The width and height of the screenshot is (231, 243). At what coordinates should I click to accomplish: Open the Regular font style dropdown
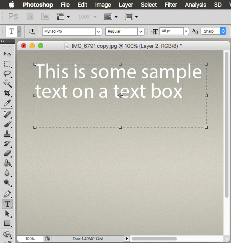click(141, 32)
